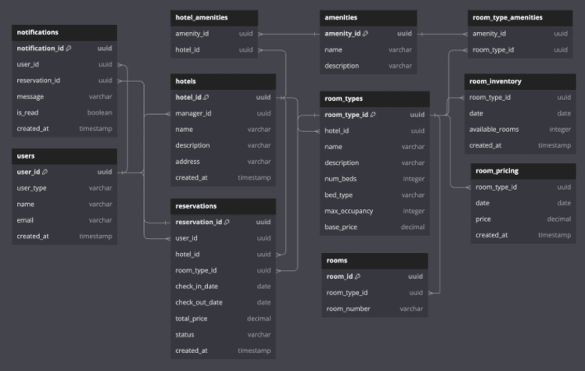Viewport: 585px width, 371px height.
Task: Click the key icon beside notification_id
Action: point(69,48)
